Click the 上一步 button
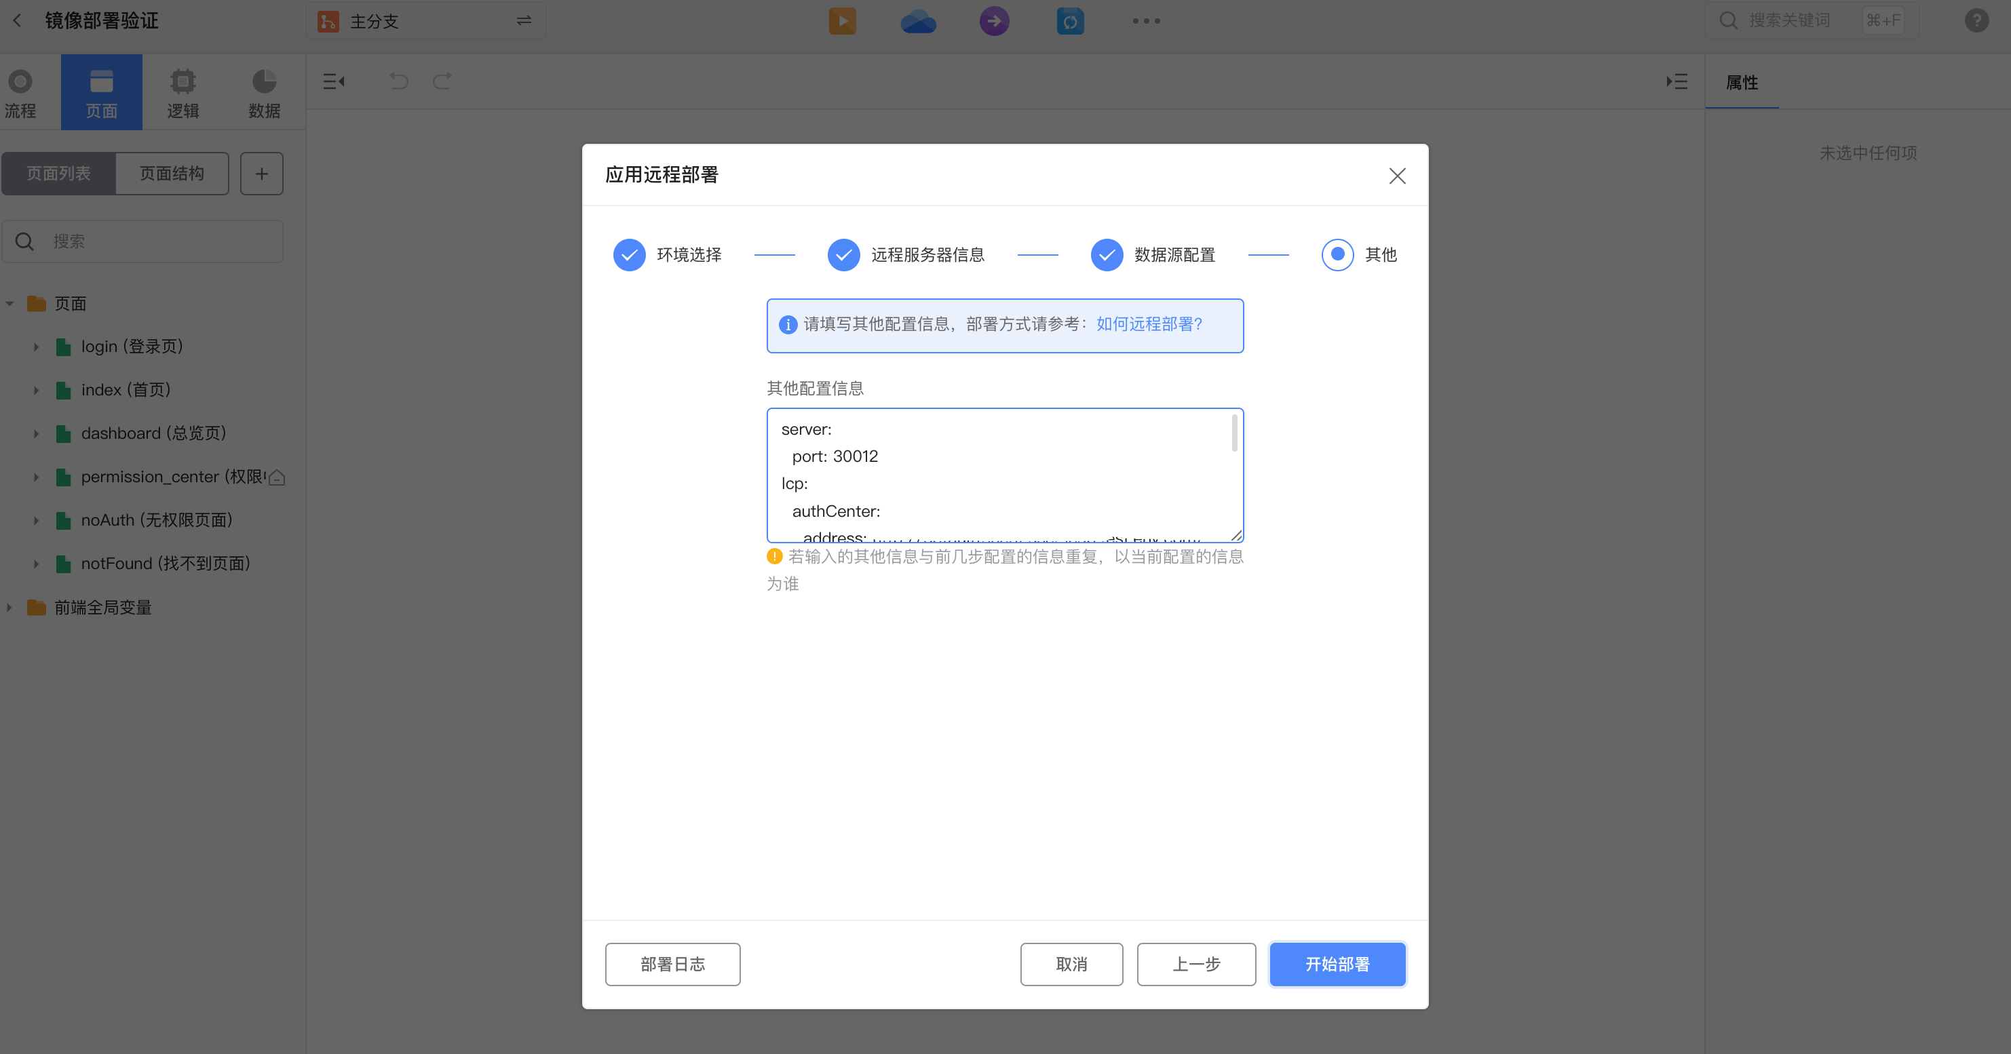The width and height of the screenshot is (2011, 1054). click(1196, 964)
